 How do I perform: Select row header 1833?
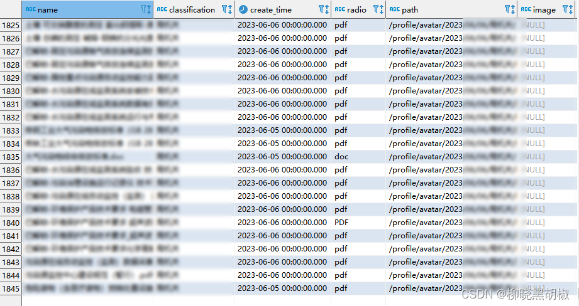point(11,130)
